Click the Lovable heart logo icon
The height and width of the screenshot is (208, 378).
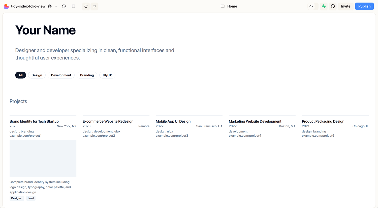(7, 6)
